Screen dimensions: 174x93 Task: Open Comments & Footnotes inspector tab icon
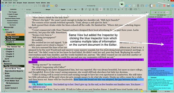[x=167, y=13]
